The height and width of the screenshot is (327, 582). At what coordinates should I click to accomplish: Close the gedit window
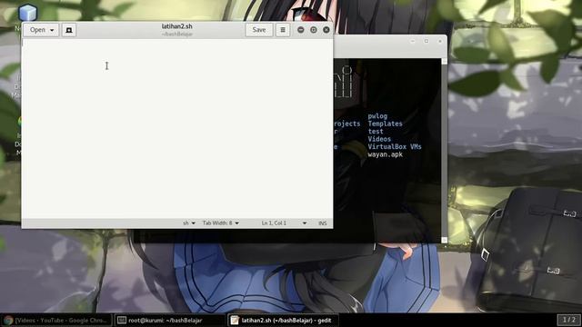point(326,30)
